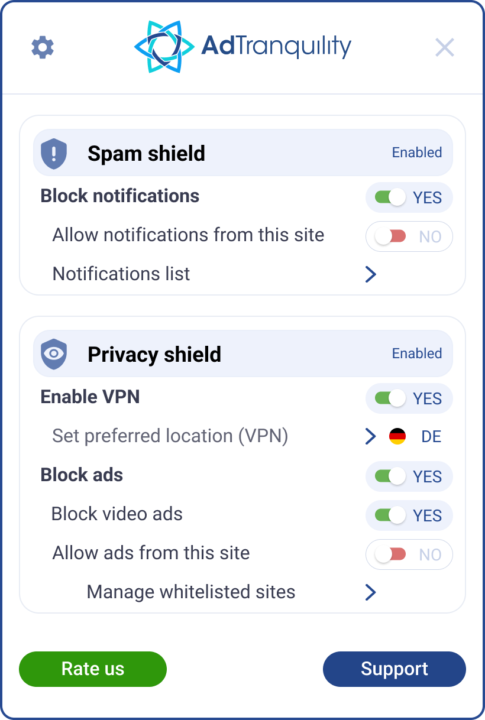Click the DE country code label
Image resolution: width=485 pixels, height=720 pixels.
[x=431, y=437]
